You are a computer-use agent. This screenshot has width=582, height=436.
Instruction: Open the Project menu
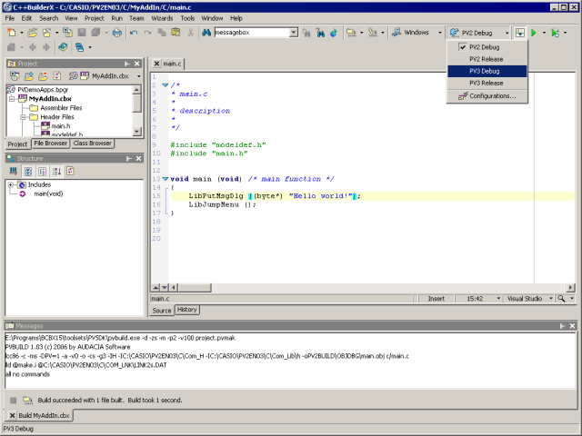(x=95, y=18)
